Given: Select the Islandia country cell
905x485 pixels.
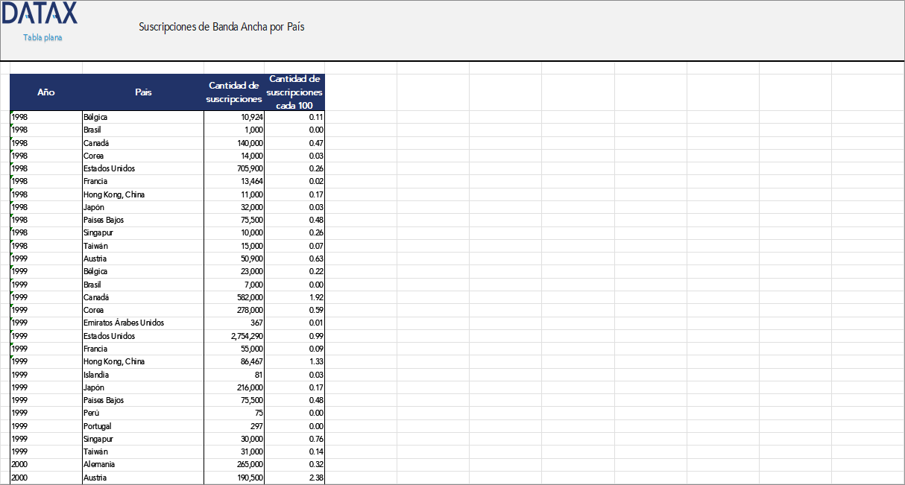Looking at the screenshot, I should pyautogui.click(x=96, y=375).
